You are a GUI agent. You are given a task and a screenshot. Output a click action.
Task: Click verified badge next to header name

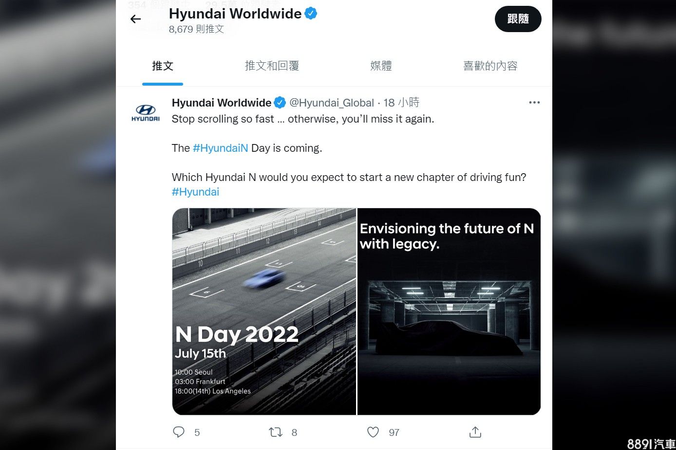[311, 14]
